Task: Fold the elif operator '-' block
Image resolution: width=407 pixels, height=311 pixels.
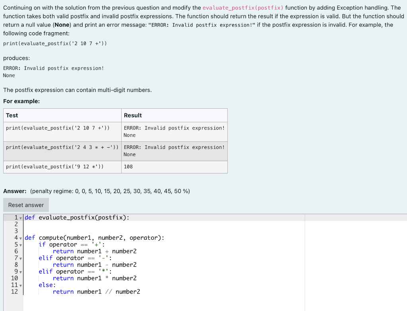Action: point(20,258)
